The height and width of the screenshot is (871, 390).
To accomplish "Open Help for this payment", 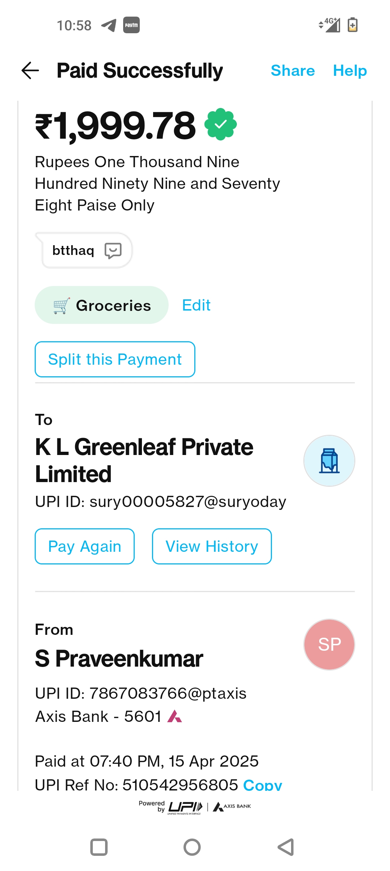I will click(x=350, y=71).
